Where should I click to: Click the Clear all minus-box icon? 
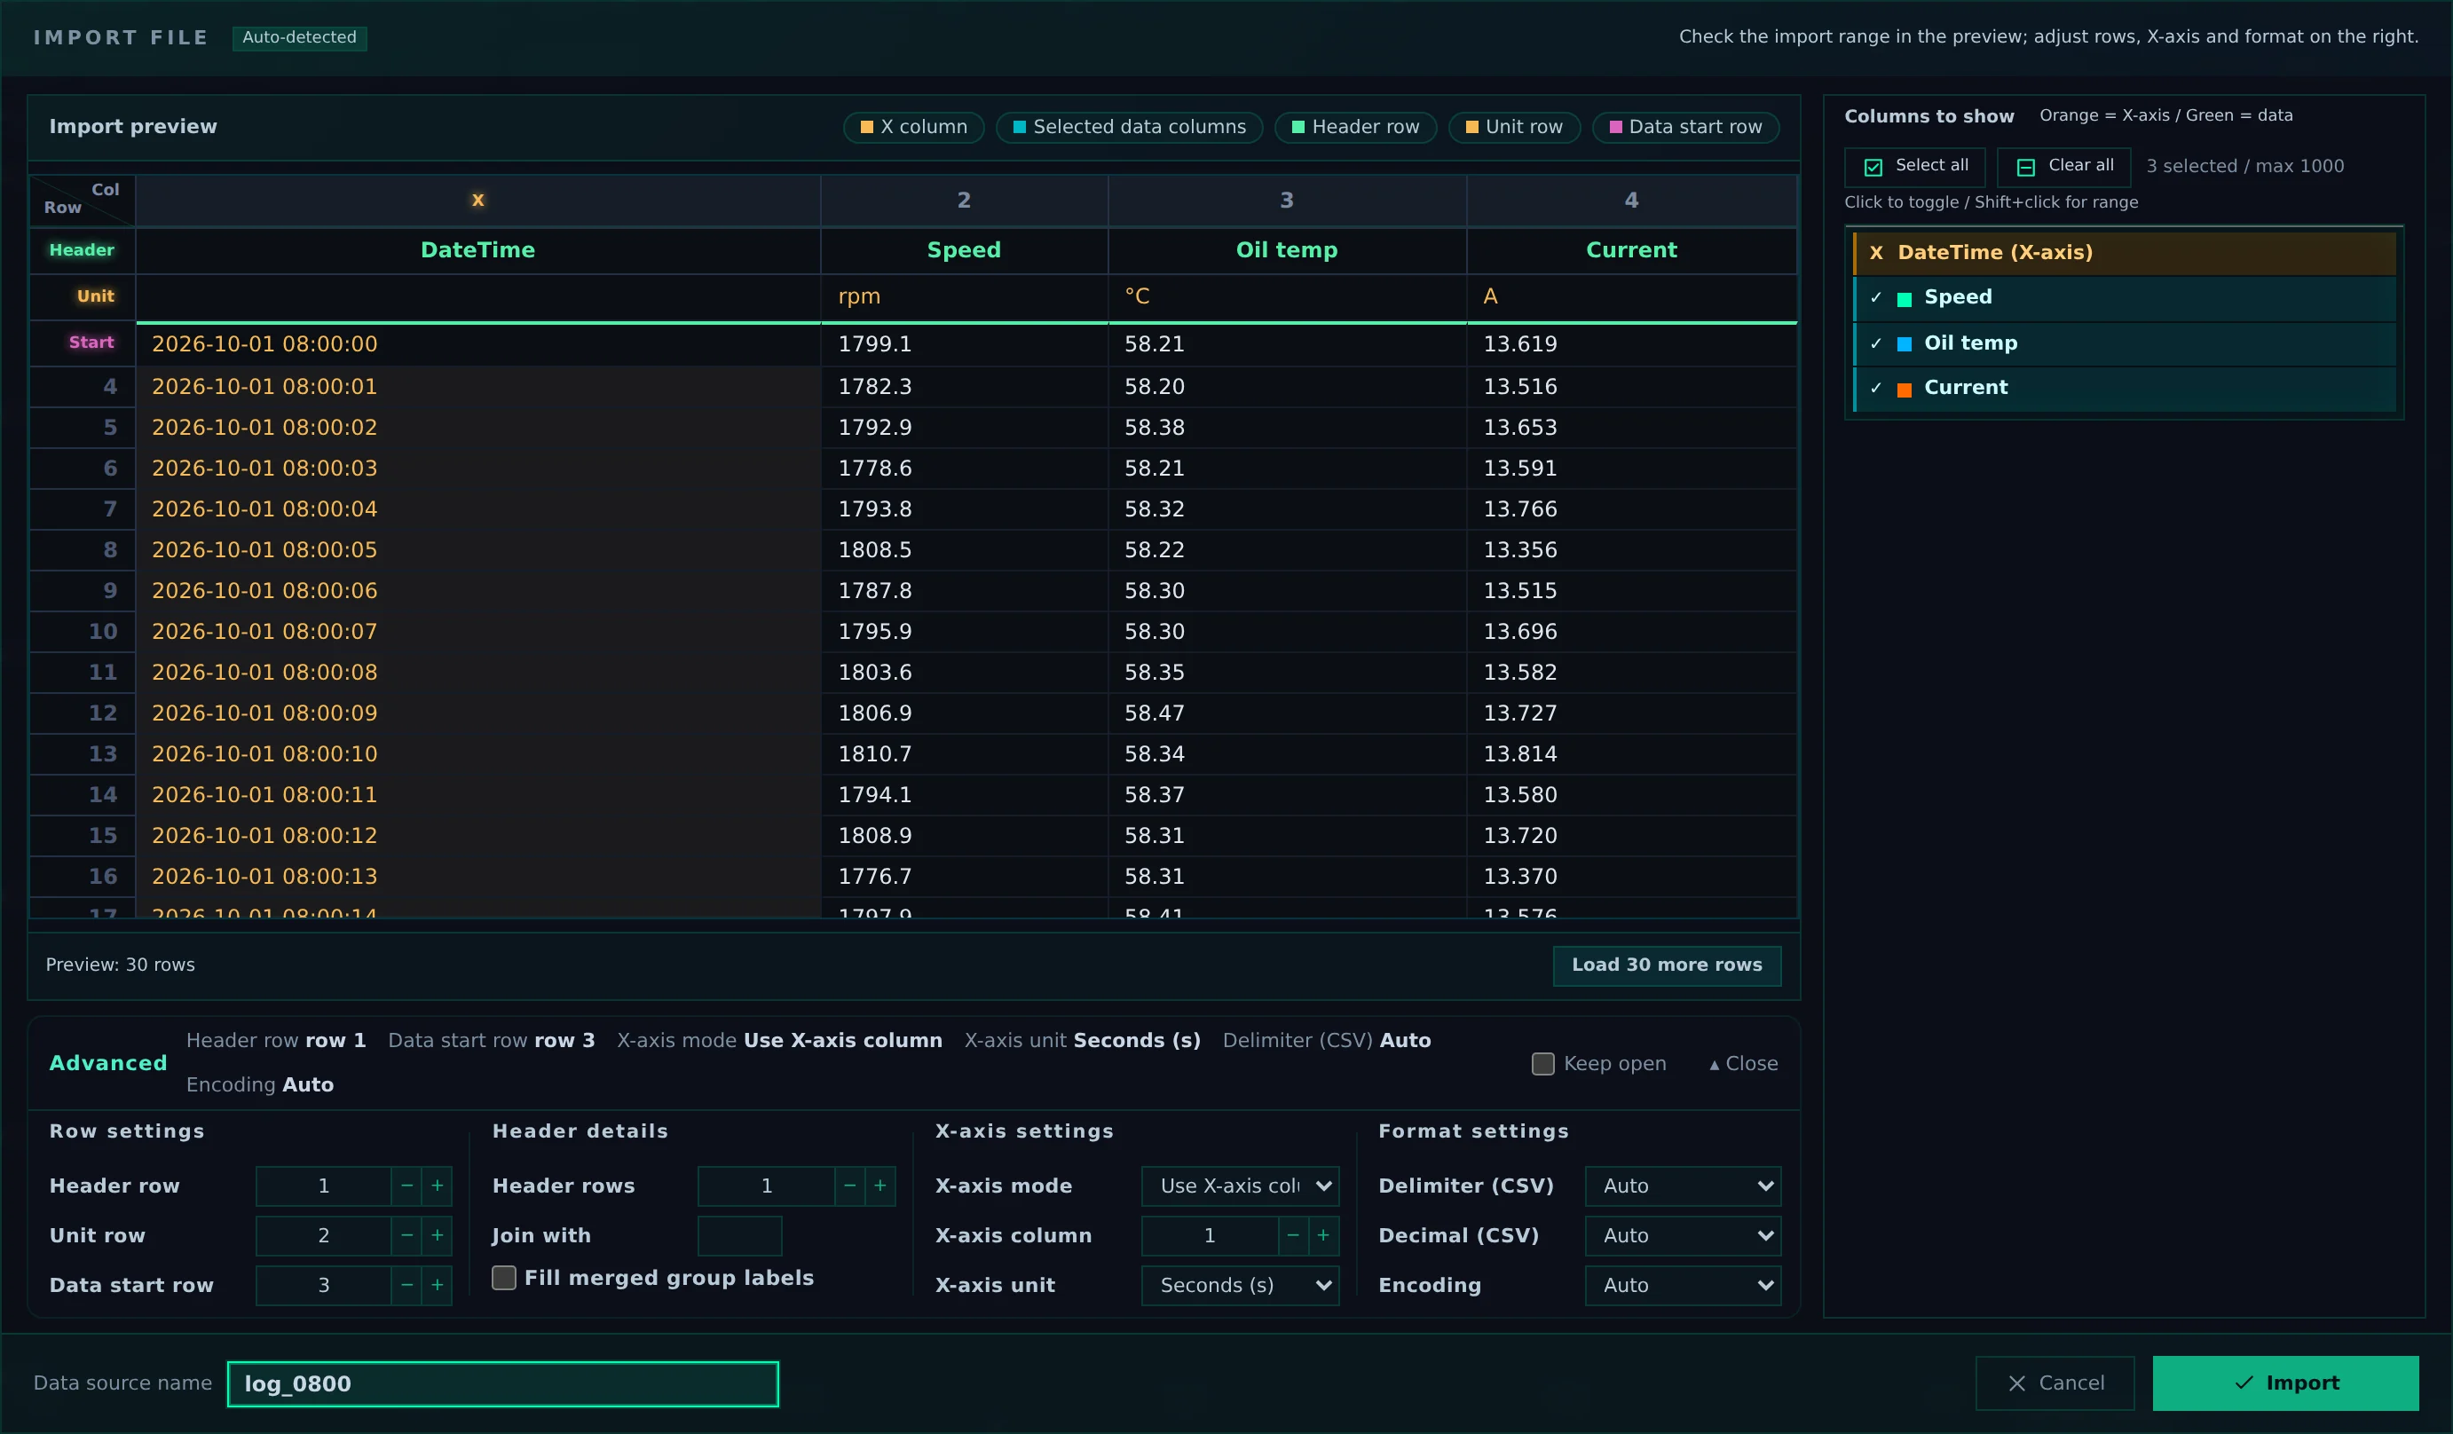[2025, 168]
